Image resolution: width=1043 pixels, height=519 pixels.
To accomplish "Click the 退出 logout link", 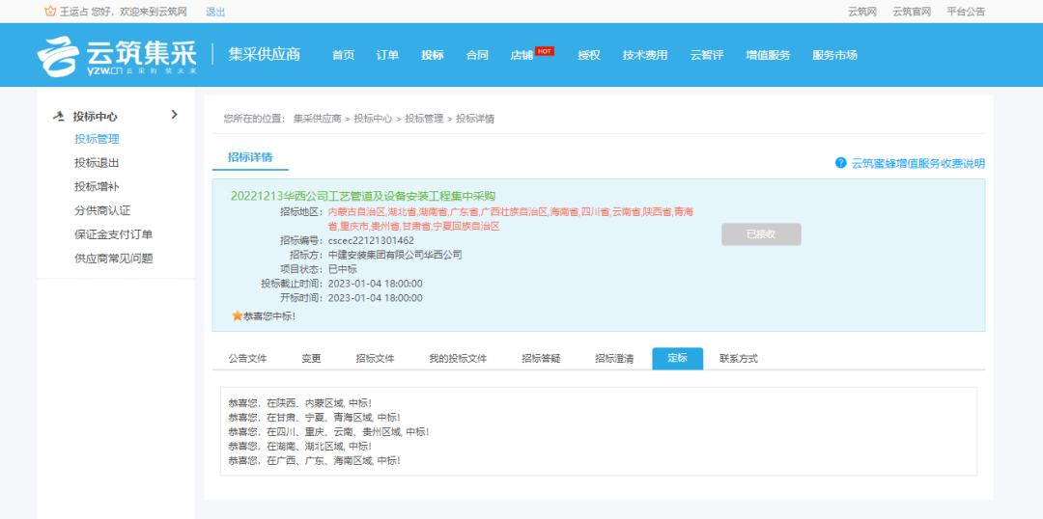I will 215,12.
